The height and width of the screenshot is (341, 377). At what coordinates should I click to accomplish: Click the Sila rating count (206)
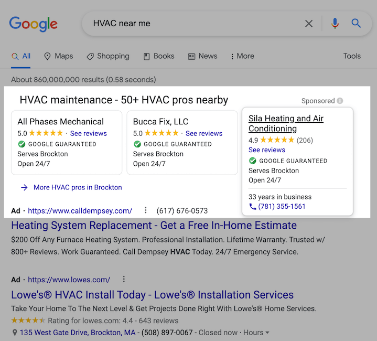click(x=305, y=140)
